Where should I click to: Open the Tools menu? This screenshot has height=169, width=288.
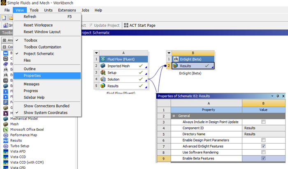pyautogui.click(x=34, y=10)
